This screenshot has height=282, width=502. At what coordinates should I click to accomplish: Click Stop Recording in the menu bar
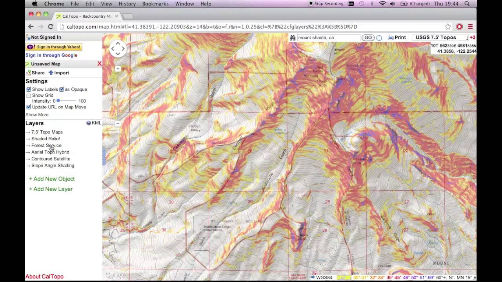326,4
